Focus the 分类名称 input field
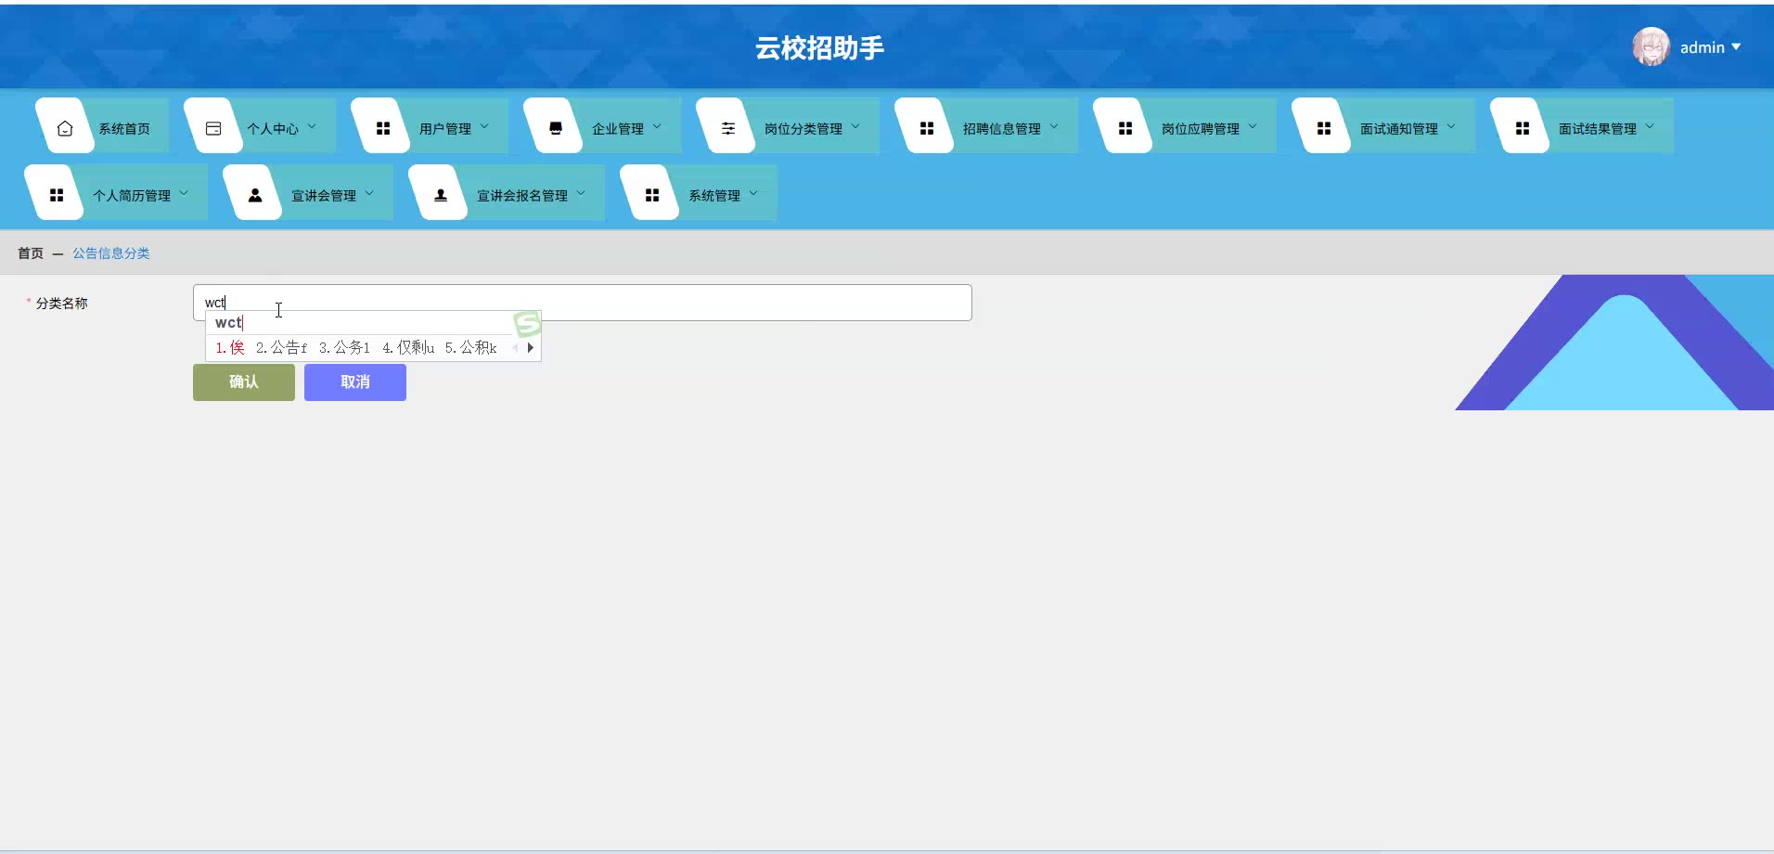Viewport: 1774px width, 854px height. [x=583, y=303]
